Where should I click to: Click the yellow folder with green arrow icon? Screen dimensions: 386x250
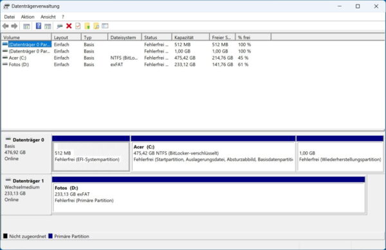click(87, 26)
